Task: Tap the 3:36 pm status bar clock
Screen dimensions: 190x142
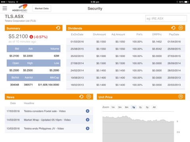Action: click(x=95, y=2)
